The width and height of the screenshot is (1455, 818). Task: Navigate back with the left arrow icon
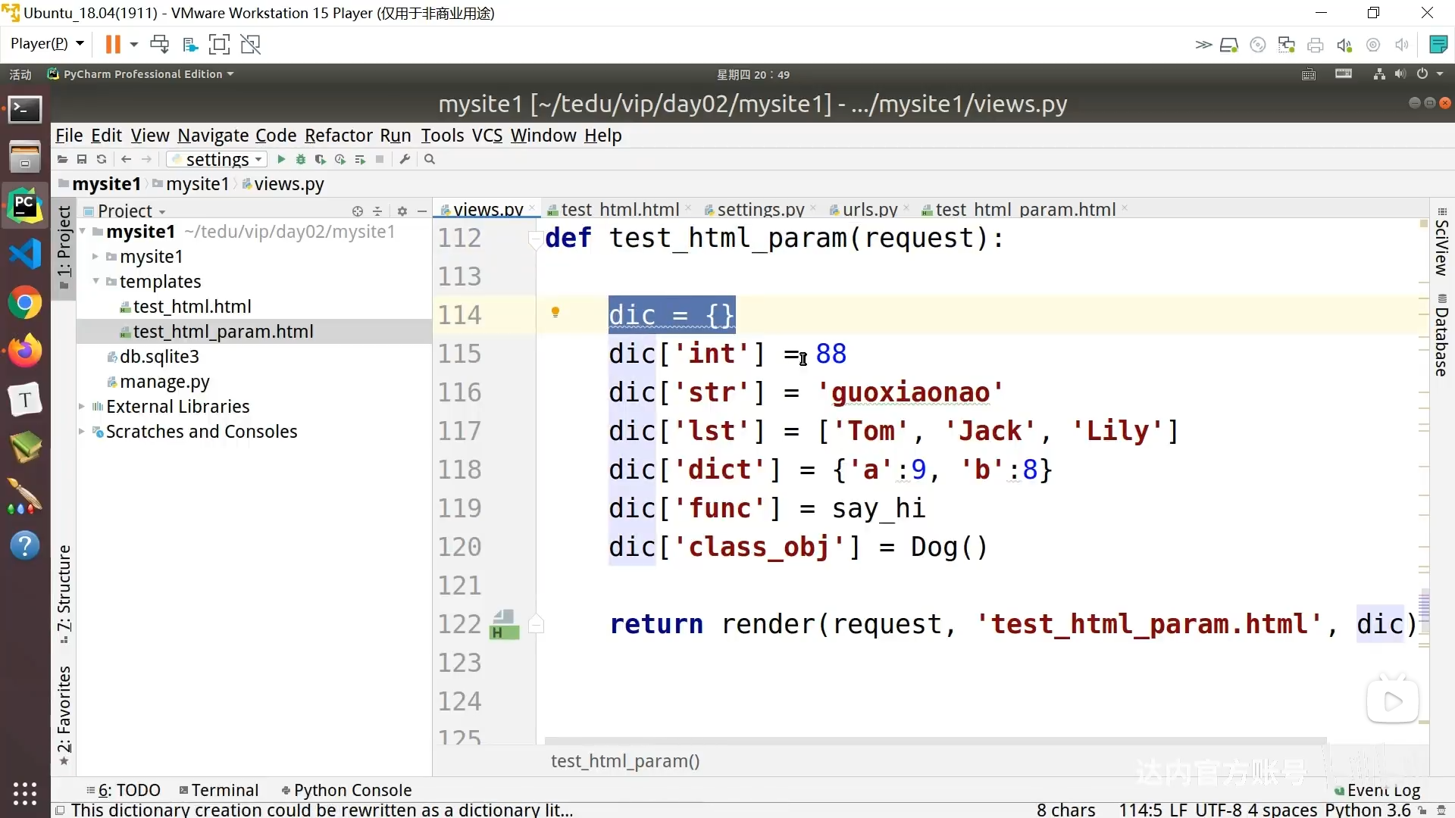point(127,159)
